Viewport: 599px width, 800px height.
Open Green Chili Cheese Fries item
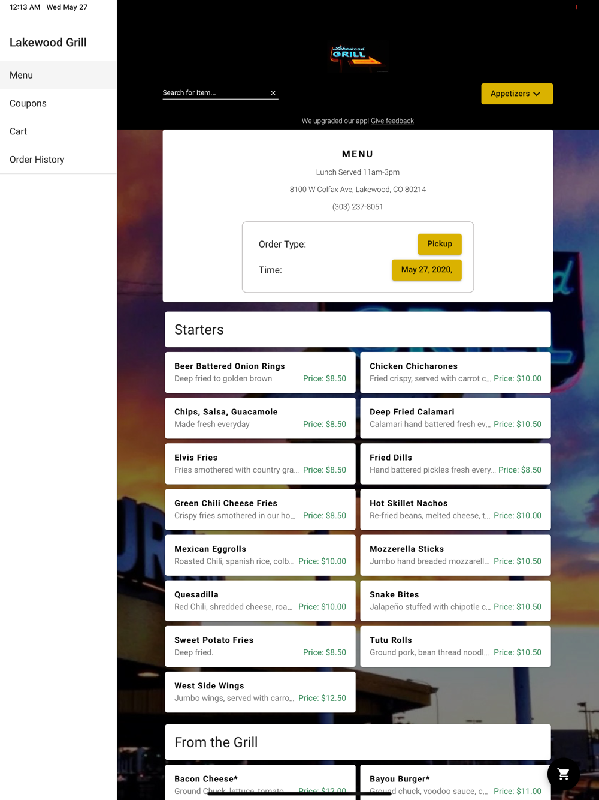tap(260, 509)
